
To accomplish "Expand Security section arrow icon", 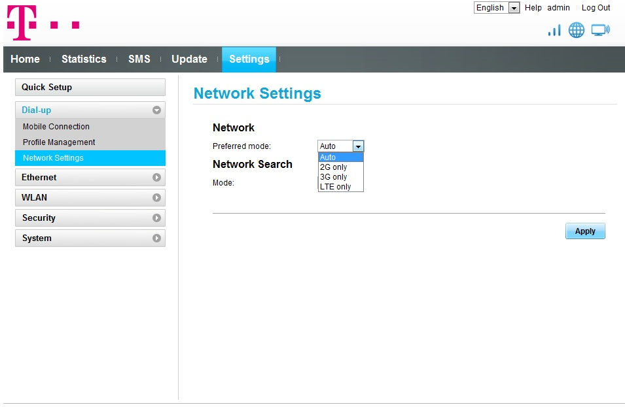I will click(x=156, y=218).
